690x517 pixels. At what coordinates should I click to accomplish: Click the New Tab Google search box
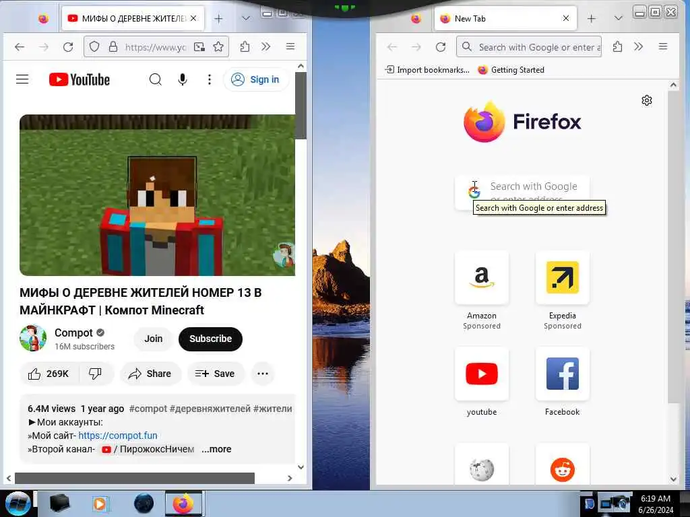[x=522, y=193]
